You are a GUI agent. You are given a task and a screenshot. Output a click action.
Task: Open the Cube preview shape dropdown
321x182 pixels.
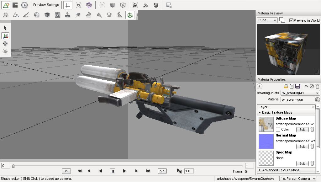[267, 20]
